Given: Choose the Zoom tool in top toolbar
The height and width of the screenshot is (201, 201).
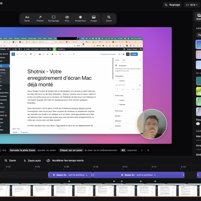Looking at the screenshot, I should (x=109, y=19).
